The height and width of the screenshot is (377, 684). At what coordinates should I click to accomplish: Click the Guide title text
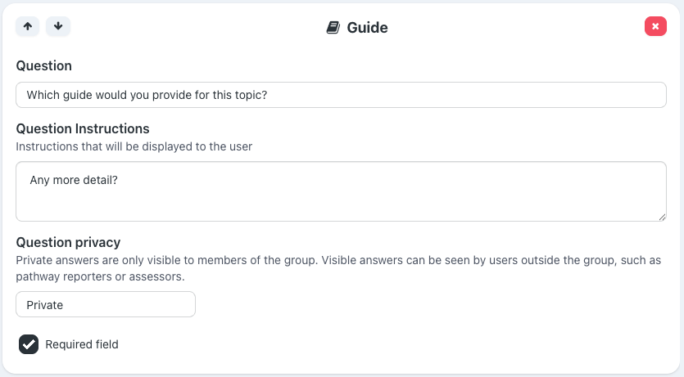[x=367, y=27]
